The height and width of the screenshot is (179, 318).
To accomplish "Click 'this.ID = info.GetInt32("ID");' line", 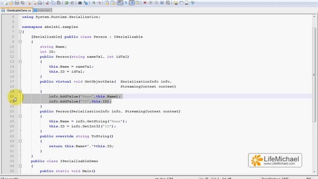I will tap(82, 126).
